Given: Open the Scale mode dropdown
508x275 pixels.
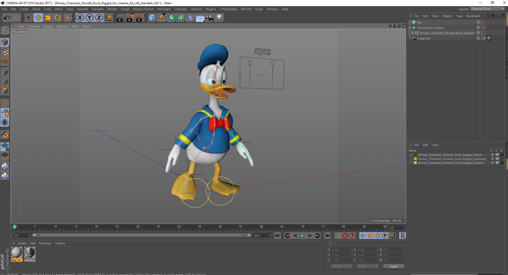Looking at the screenshot, I should point(367,266).
